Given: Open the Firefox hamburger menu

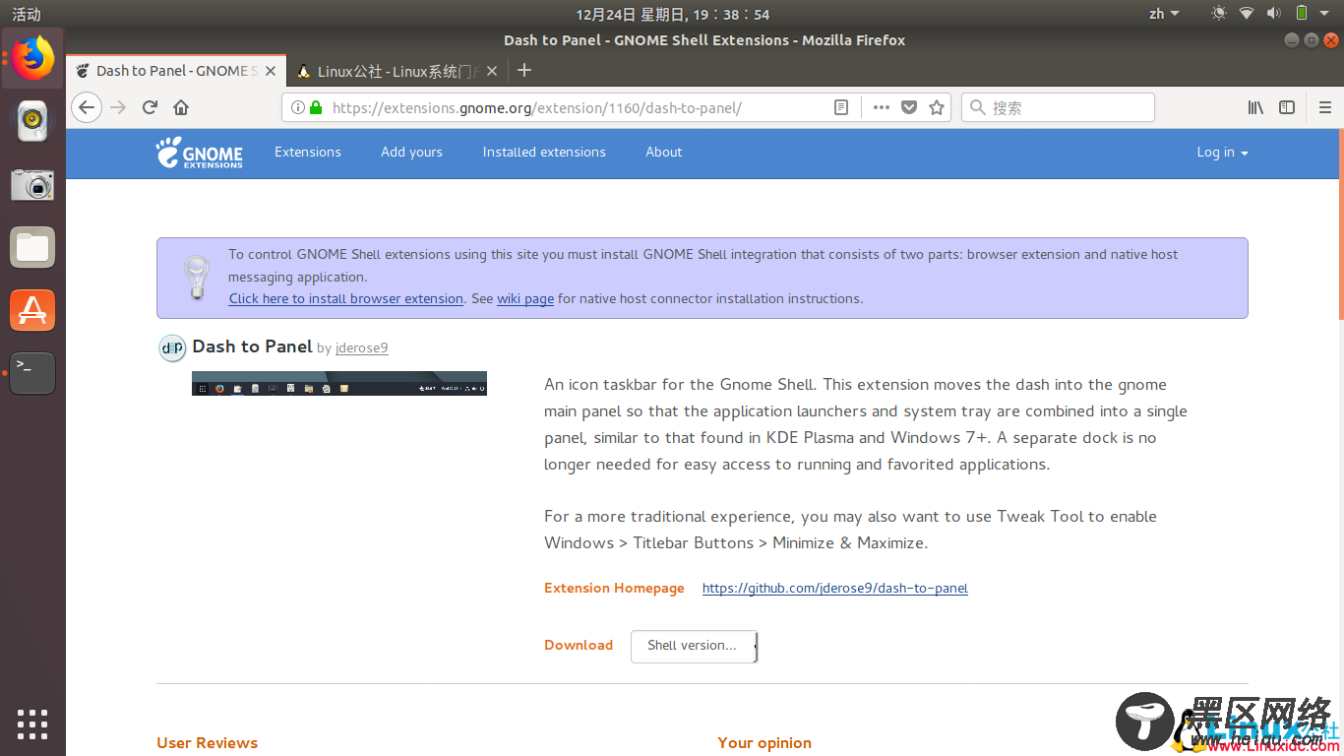Looking at the screenshot, I should (1325, 107).
